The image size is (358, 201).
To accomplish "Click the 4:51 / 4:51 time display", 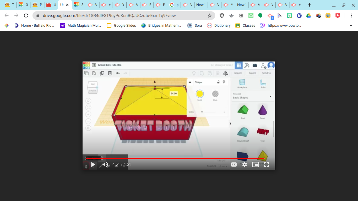I will point(122,165).
